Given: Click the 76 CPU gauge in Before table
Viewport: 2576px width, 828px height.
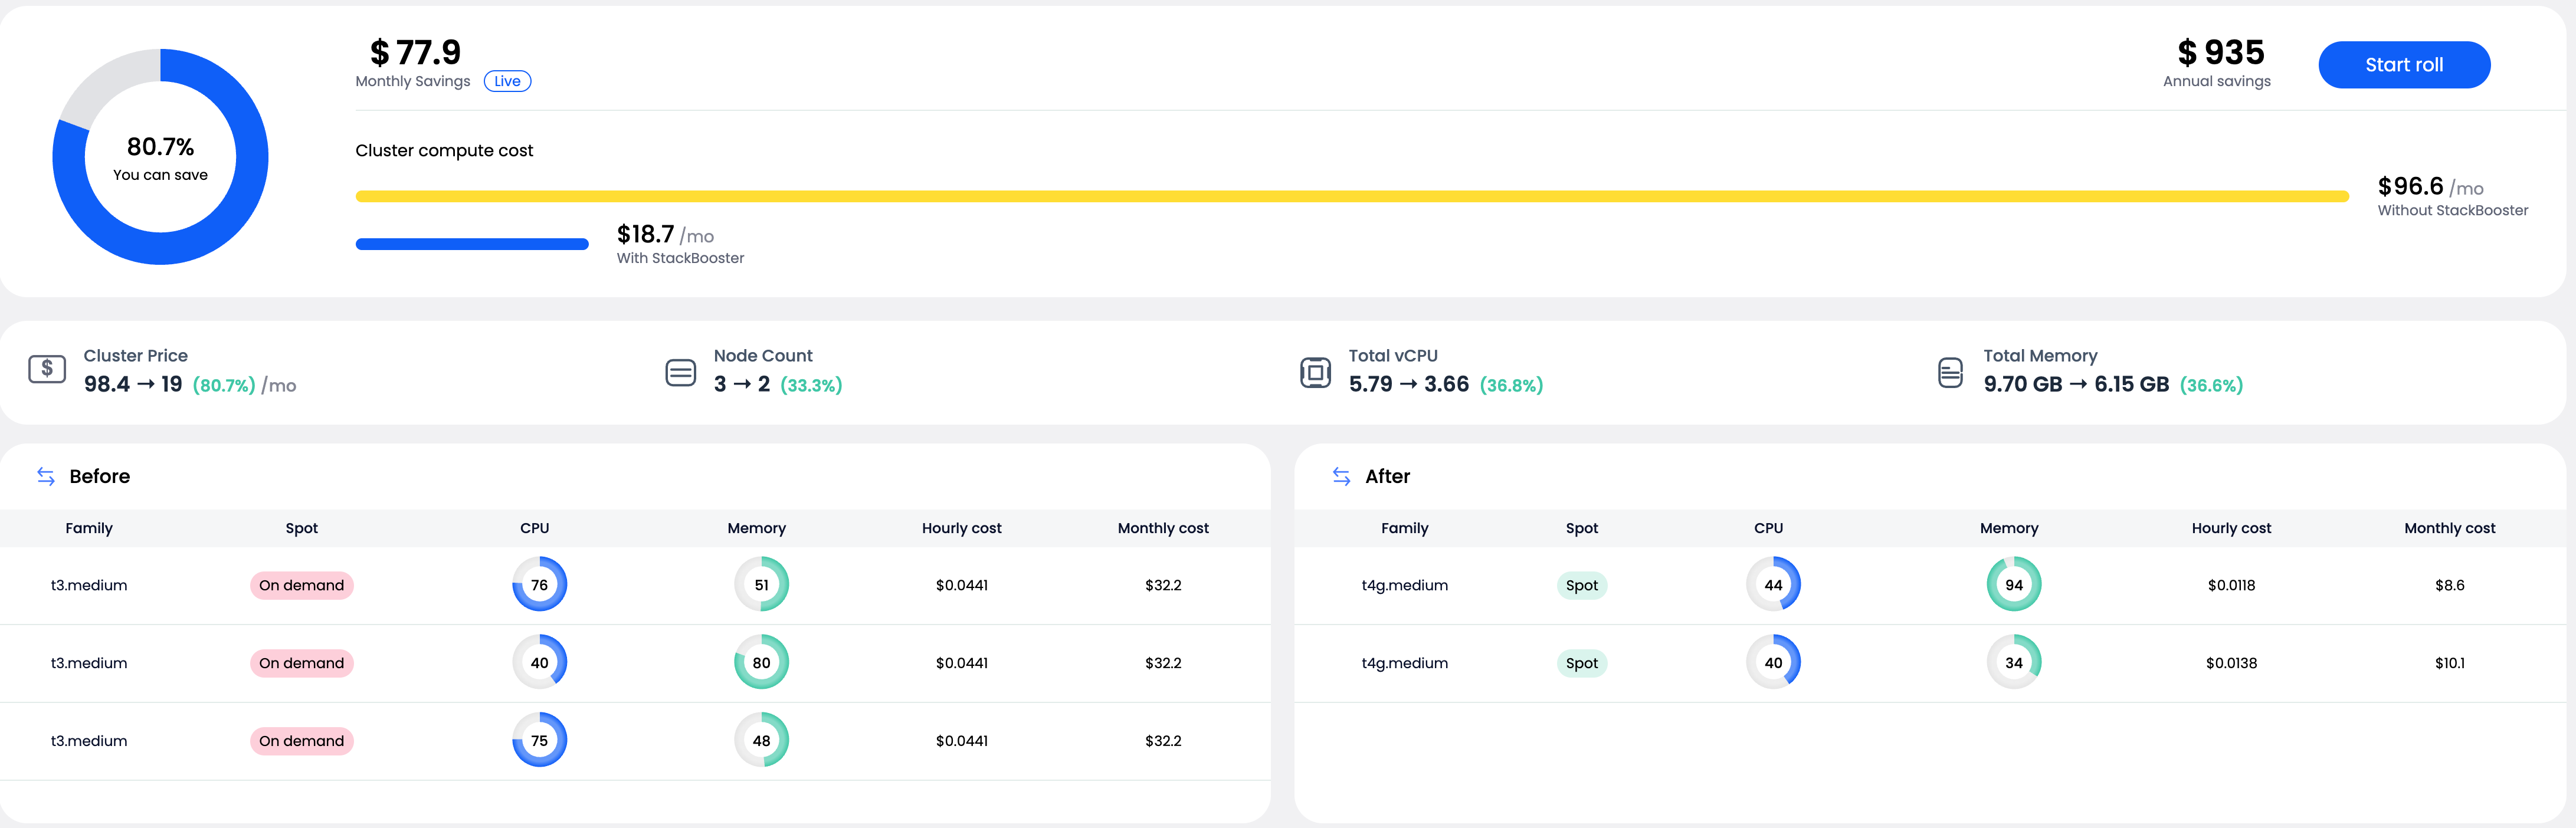Looking at the screenshot, I should click(x=539, y=585).
